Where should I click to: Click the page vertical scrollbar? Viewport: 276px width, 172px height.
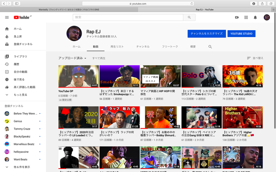coord(275,70)
